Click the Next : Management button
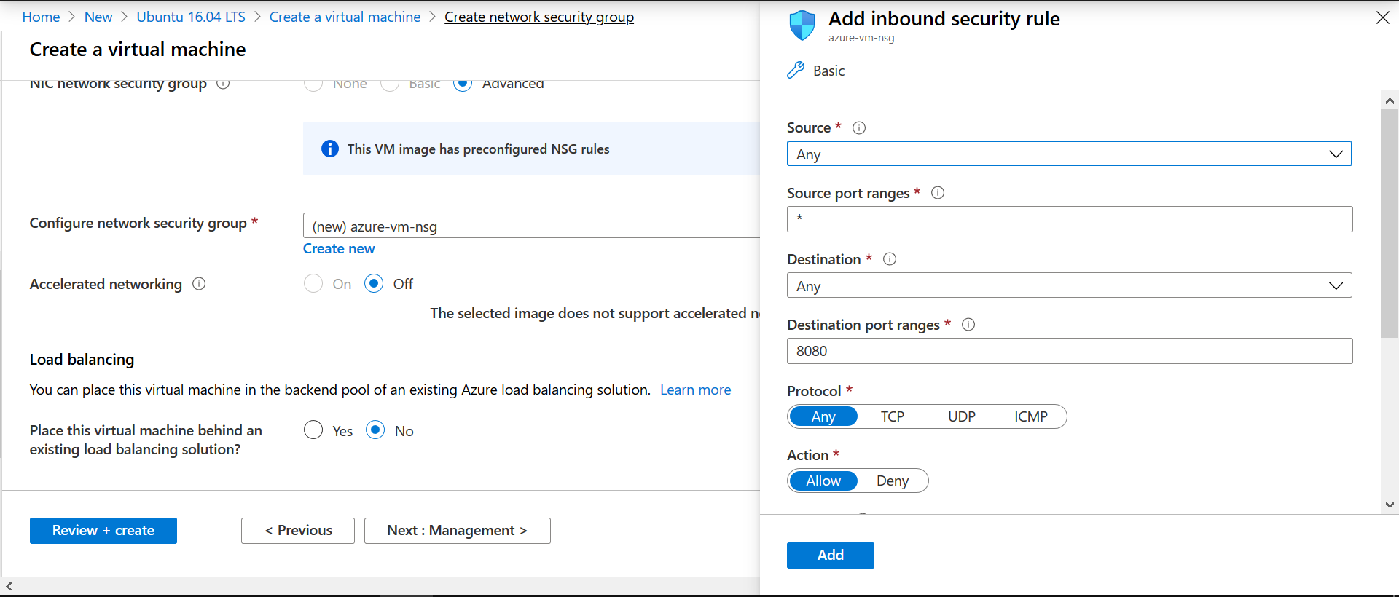Image resolution: width=1399 pixels, height=597 pixels. tap(458, 531)
